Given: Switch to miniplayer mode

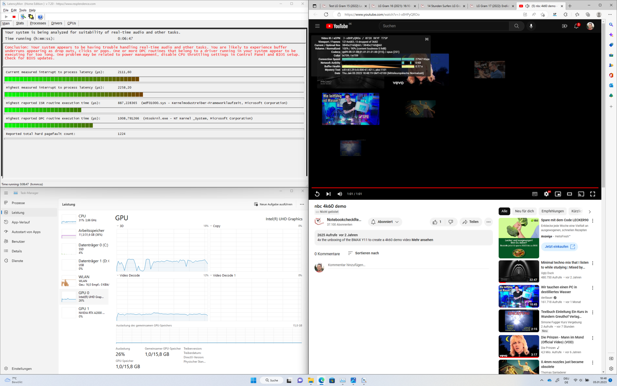Looking at the screenshot, I should tap(558, 194).
